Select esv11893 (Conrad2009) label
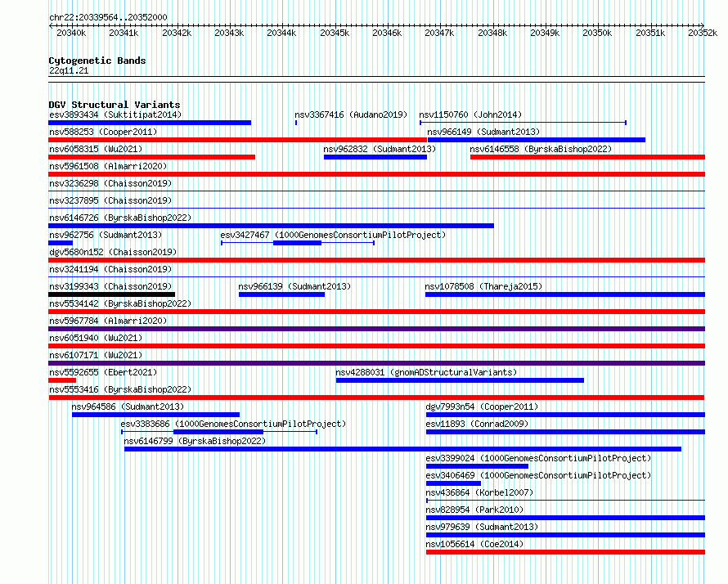The image size is (728, 584). (x=477, y=424)
